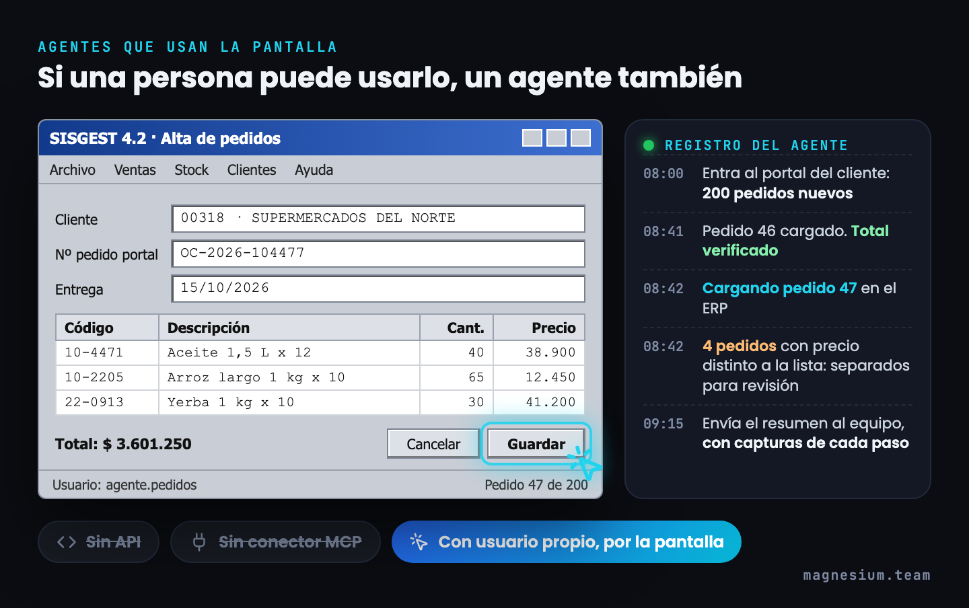Image resolution: width=969 pixels, height=608 pixels.
Task: Click the Cliente input field
Action: pos(378,219)
